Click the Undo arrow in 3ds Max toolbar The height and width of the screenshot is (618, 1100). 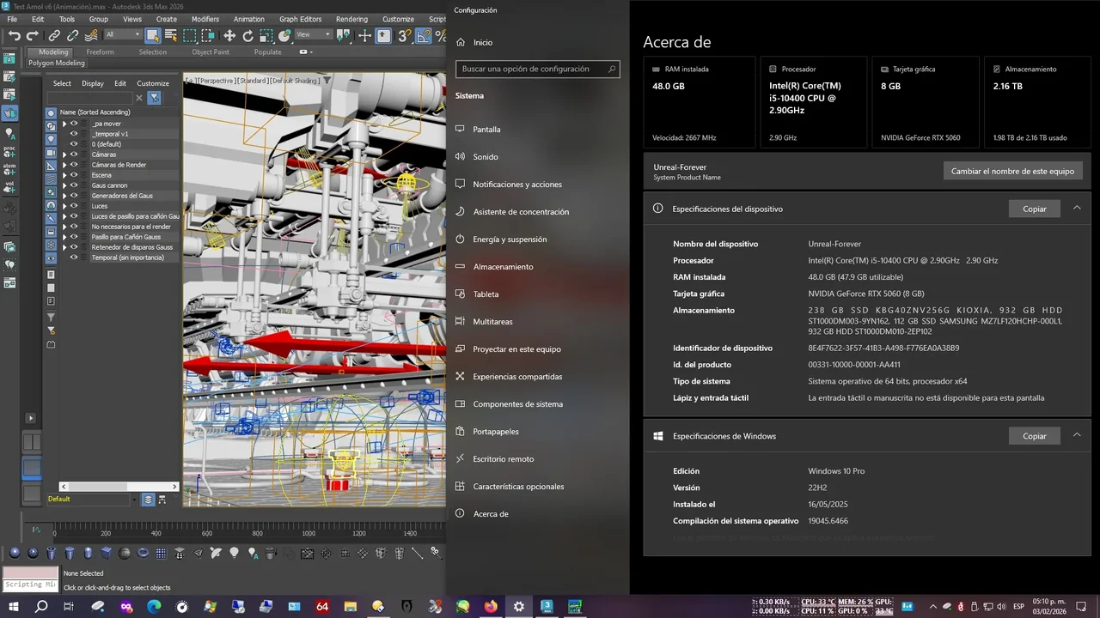tap(14, 35)
